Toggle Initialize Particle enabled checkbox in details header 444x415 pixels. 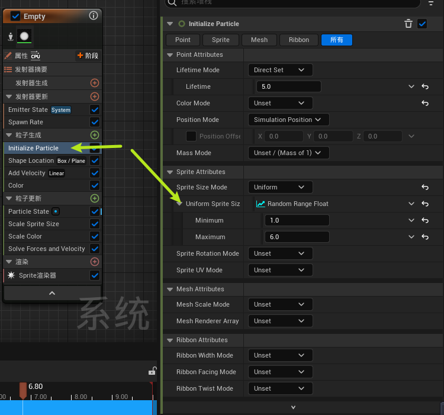coord(422,24)
